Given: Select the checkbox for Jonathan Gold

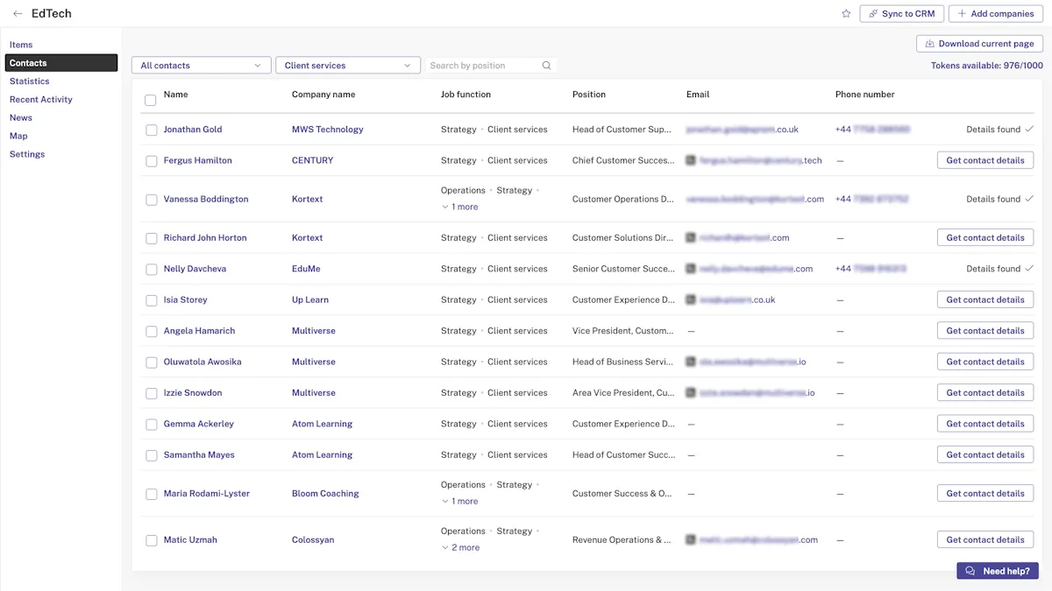Looking at the screenshot, I should [152, 130].
